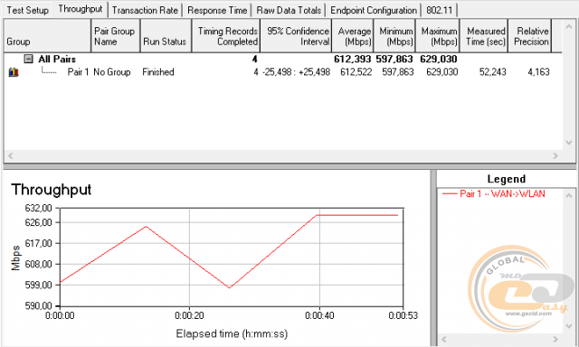Click the Legend scroll down arrow
Viewport: 579px width, 347px height.
pos(569,326)
